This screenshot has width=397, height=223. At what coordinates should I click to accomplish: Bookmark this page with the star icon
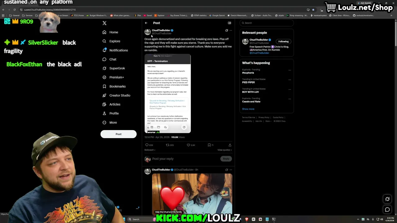coord(313,10)
